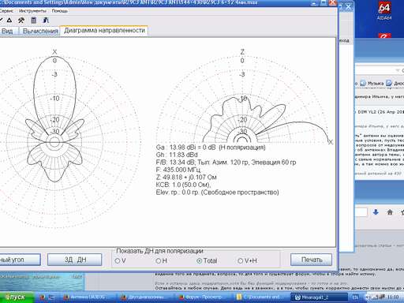This screenshot has height=303, width=404.
Task: Click the Печать print button
Action: (x=312, y=260)
